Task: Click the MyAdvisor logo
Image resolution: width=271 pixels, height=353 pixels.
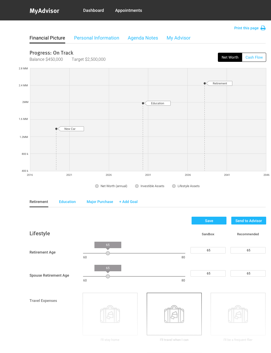Action: (x=44, y=11)
